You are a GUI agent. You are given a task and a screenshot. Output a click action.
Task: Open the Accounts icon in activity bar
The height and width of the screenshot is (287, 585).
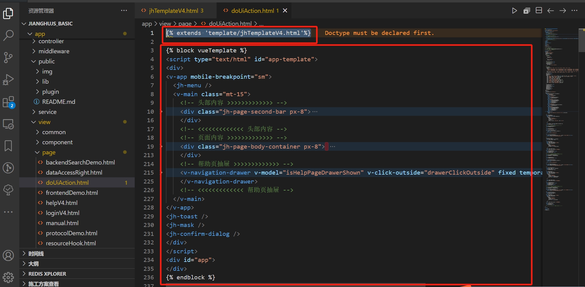(8, 255)
